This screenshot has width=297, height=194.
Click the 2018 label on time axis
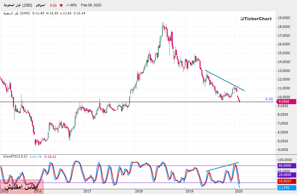pyautogui.click(x=139, y=191)
